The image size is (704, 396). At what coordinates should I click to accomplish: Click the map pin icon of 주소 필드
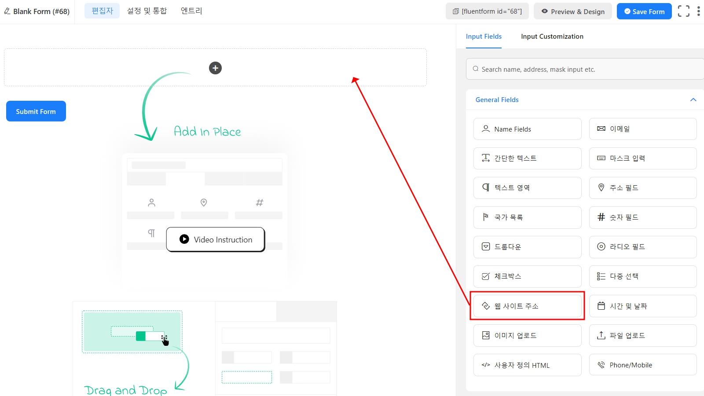coord(601,187)
